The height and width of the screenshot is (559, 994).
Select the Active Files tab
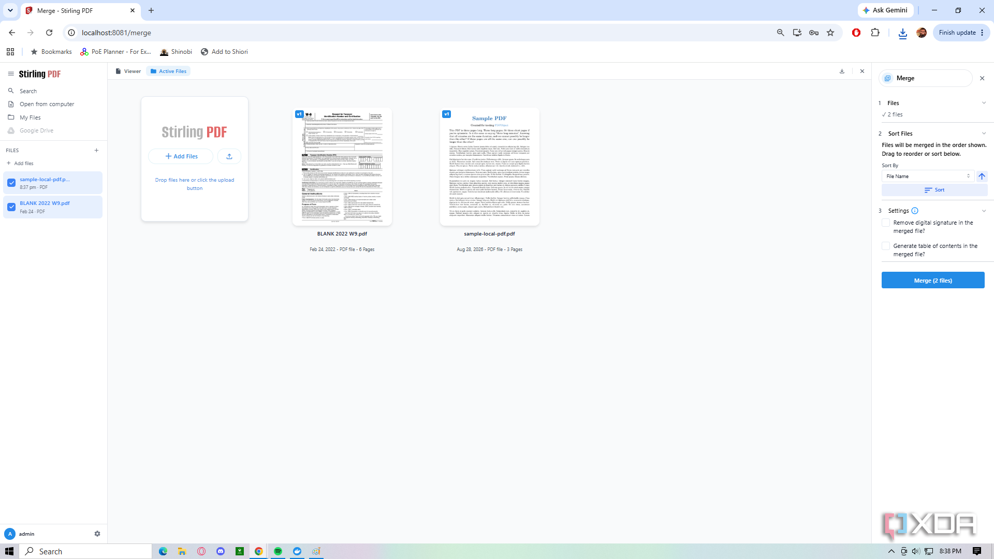[168, 71]
